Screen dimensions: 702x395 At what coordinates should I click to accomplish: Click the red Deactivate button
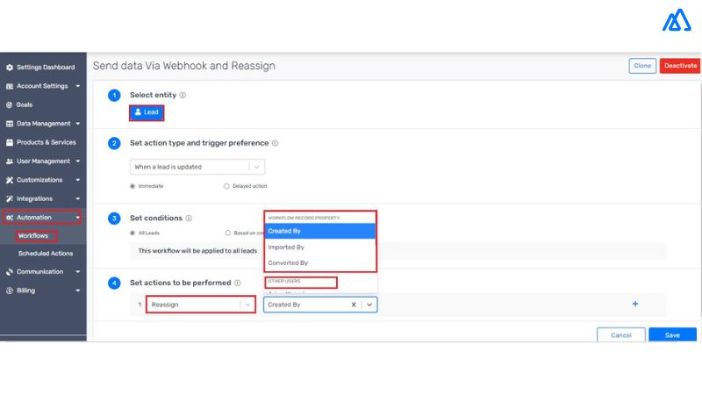tap(680, 66)
